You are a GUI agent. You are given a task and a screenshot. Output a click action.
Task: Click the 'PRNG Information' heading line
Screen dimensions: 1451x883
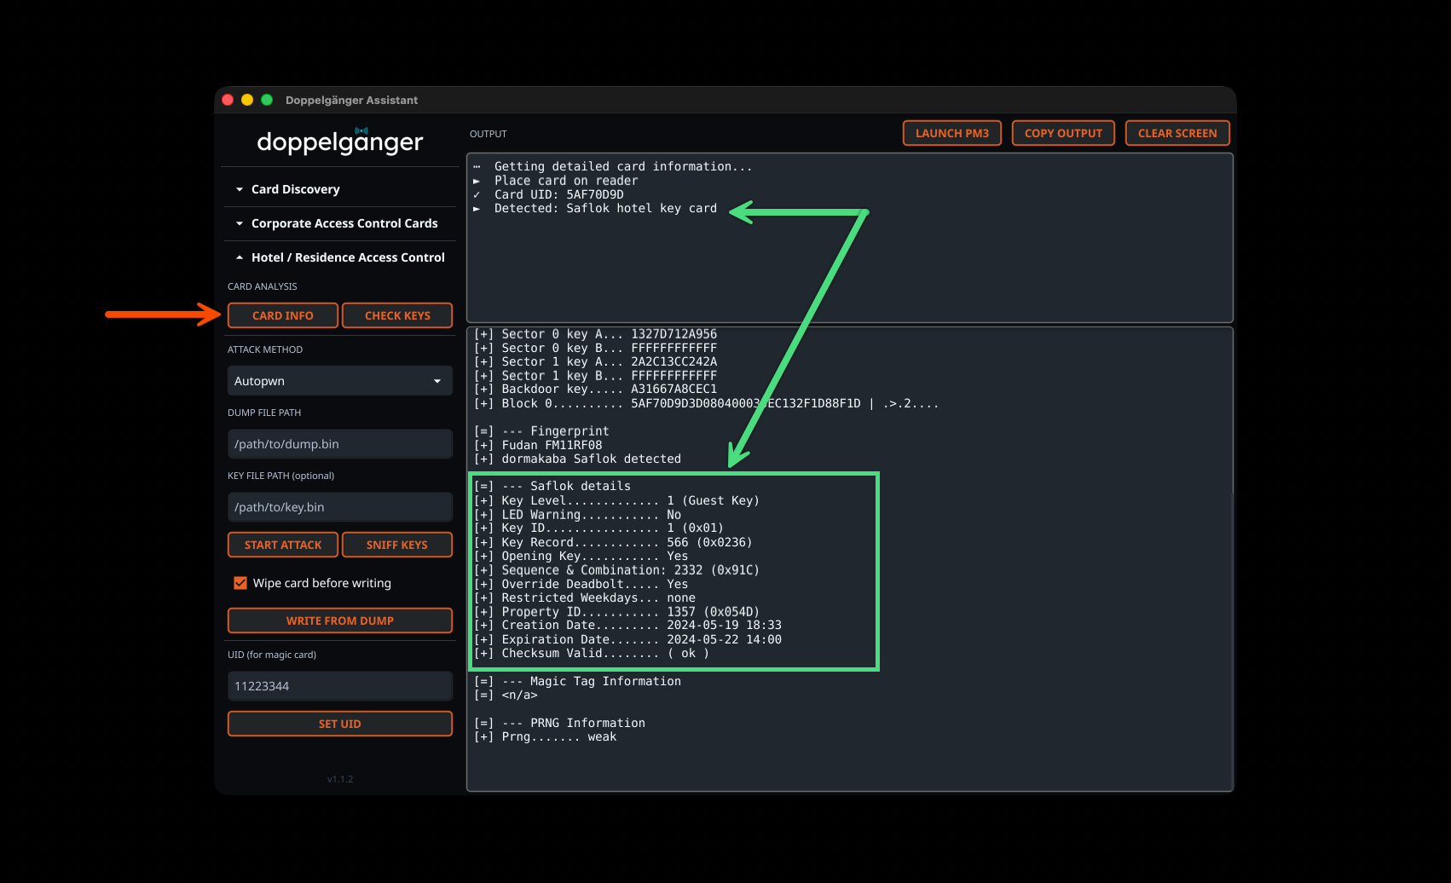click(x=560, y=723)
